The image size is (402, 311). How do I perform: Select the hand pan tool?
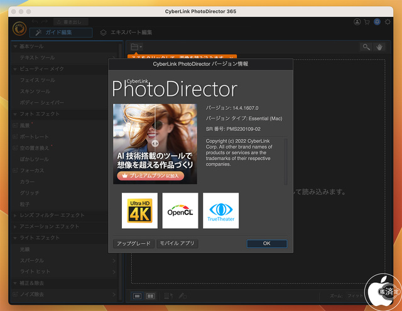pyautogui.click(x=379, y=47)
